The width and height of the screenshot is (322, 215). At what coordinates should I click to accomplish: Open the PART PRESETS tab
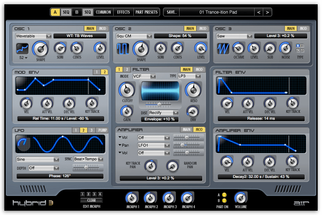[146, 12]
